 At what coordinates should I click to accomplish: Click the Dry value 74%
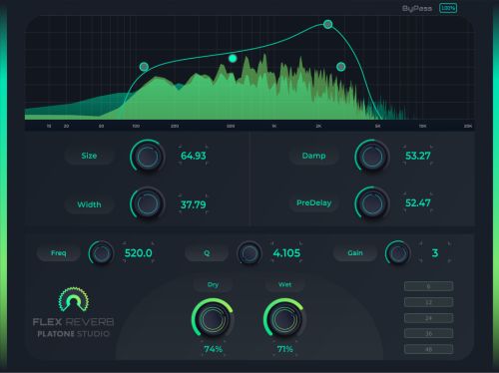pyautogui.click(x=214, y=349)
